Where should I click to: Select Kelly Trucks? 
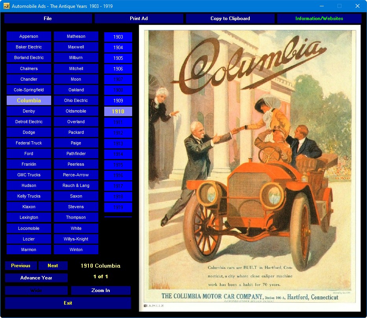(29, 196)
